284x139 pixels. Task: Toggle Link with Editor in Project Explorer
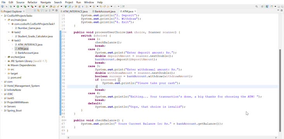pos(38,11)
